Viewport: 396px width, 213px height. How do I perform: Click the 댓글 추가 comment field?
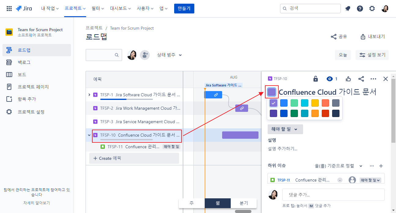333,195
